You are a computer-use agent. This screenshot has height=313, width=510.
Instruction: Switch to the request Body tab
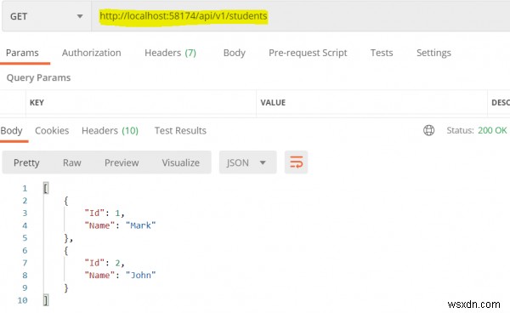click(x=235, y=53)
